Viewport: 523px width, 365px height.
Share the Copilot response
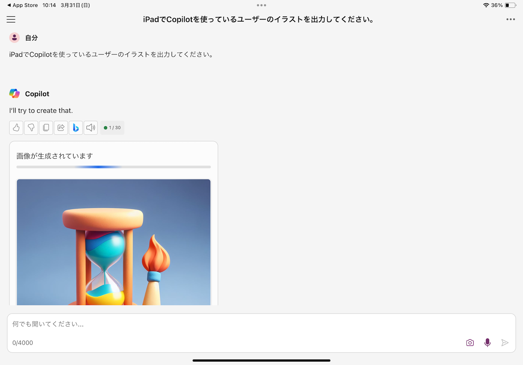61,128
